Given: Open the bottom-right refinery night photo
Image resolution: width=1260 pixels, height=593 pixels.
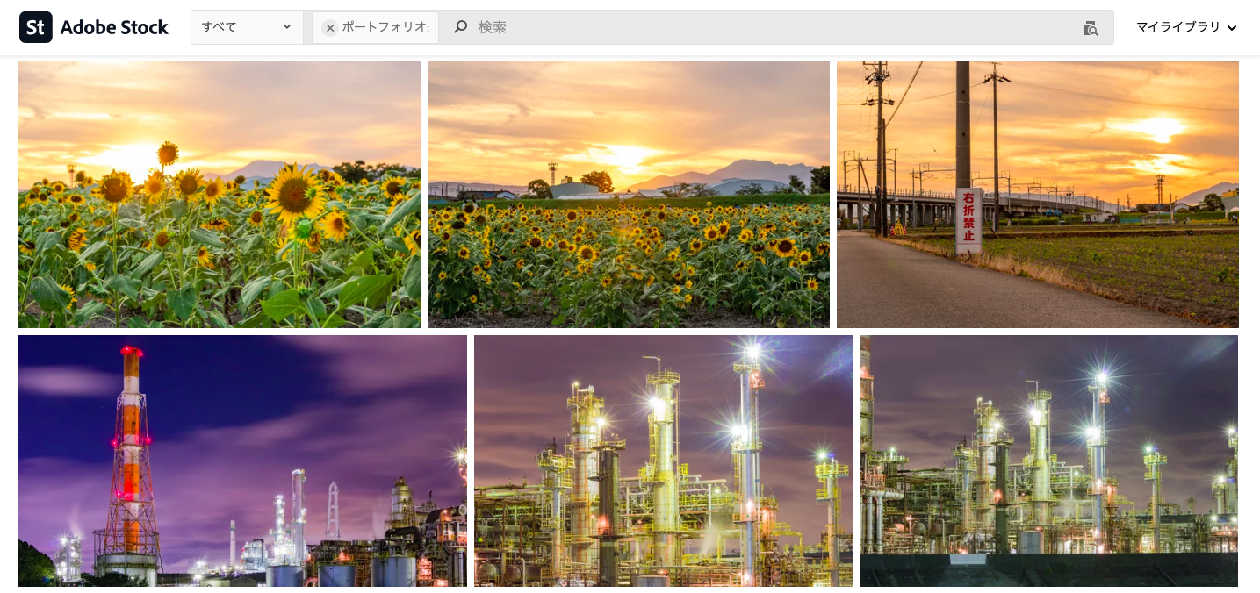Looking at the screenshot, I should tap(1048, 461).
